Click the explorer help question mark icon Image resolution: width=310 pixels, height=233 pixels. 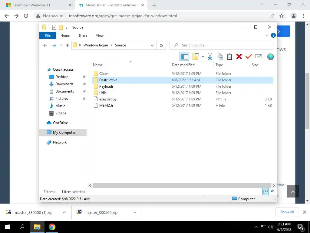coord(273,35)
